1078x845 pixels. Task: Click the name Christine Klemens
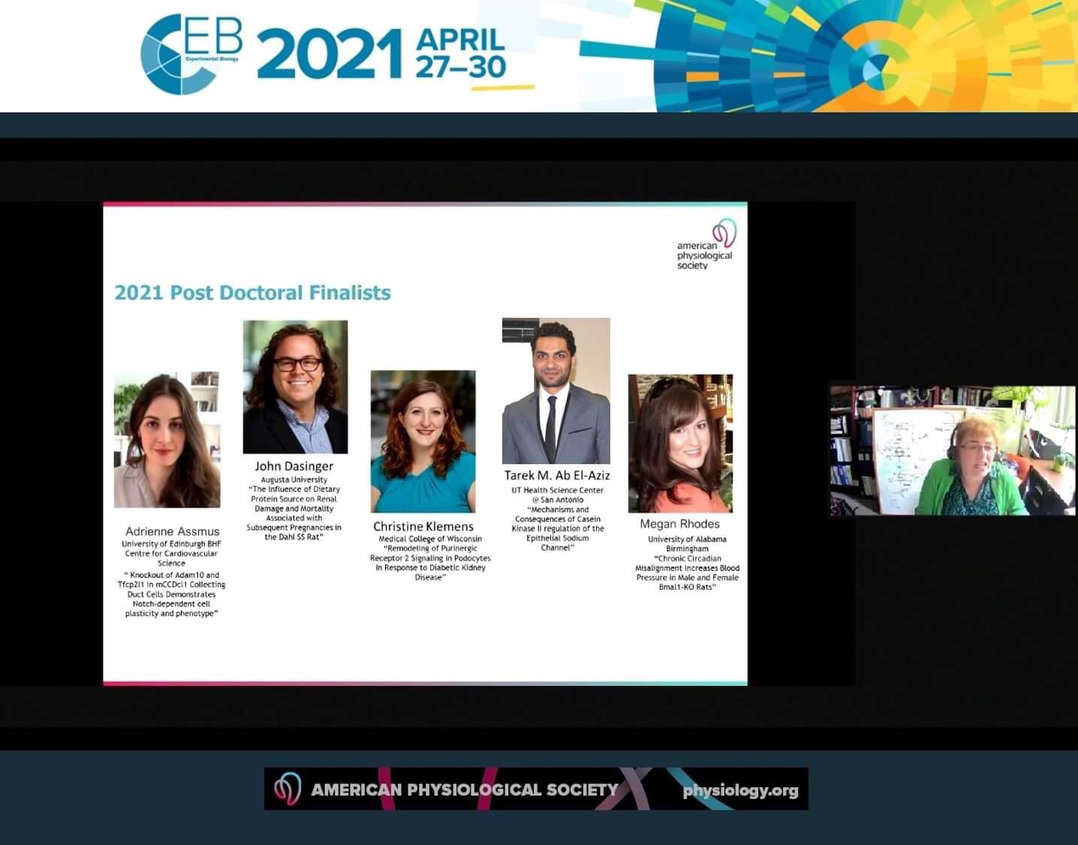[423, 527]
